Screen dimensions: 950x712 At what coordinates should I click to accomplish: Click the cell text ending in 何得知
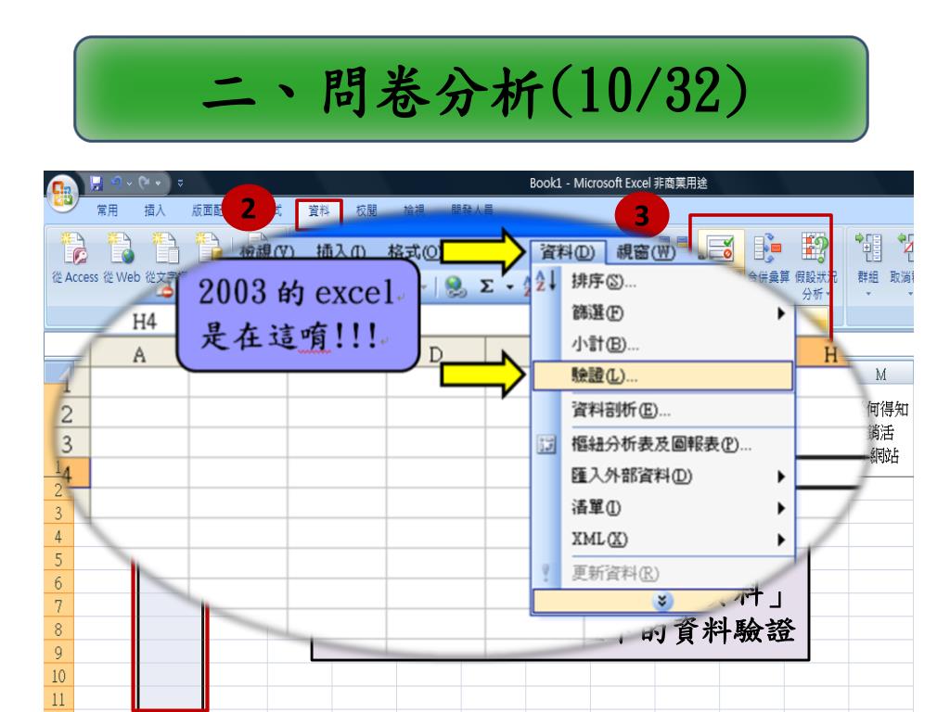[x=888, y=409]
